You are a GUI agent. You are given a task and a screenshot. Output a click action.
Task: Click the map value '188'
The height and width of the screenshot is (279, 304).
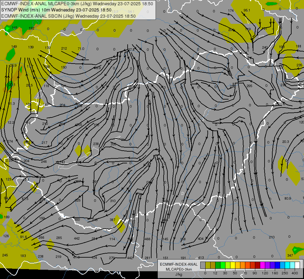coord(299,46)
